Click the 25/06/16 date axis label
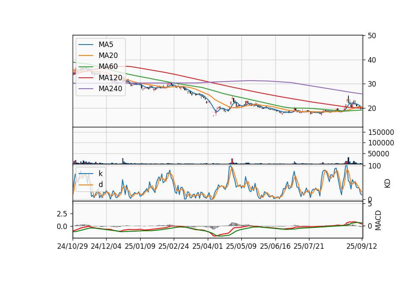 click(275, 246)
